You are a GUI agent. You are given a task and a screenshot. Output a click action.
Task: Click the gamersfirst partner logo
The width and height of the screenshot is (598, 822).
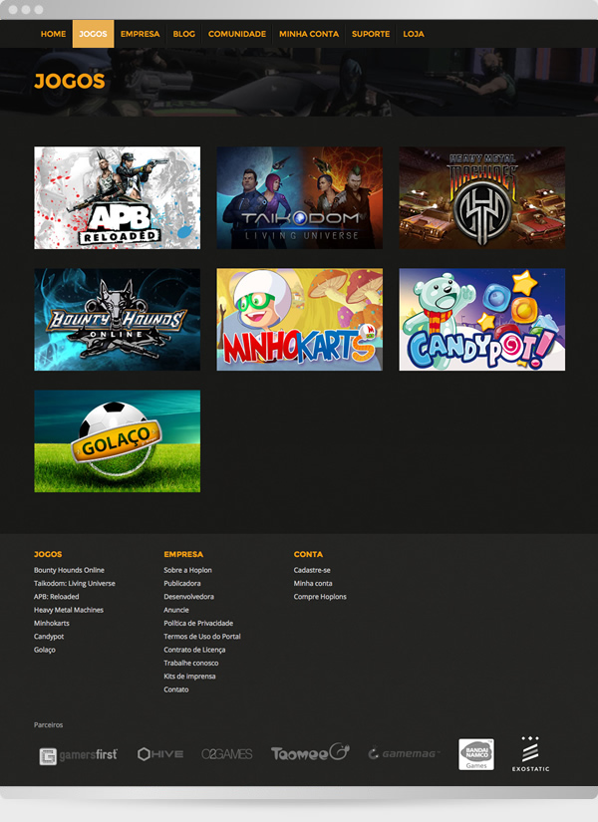coord(78,755)
